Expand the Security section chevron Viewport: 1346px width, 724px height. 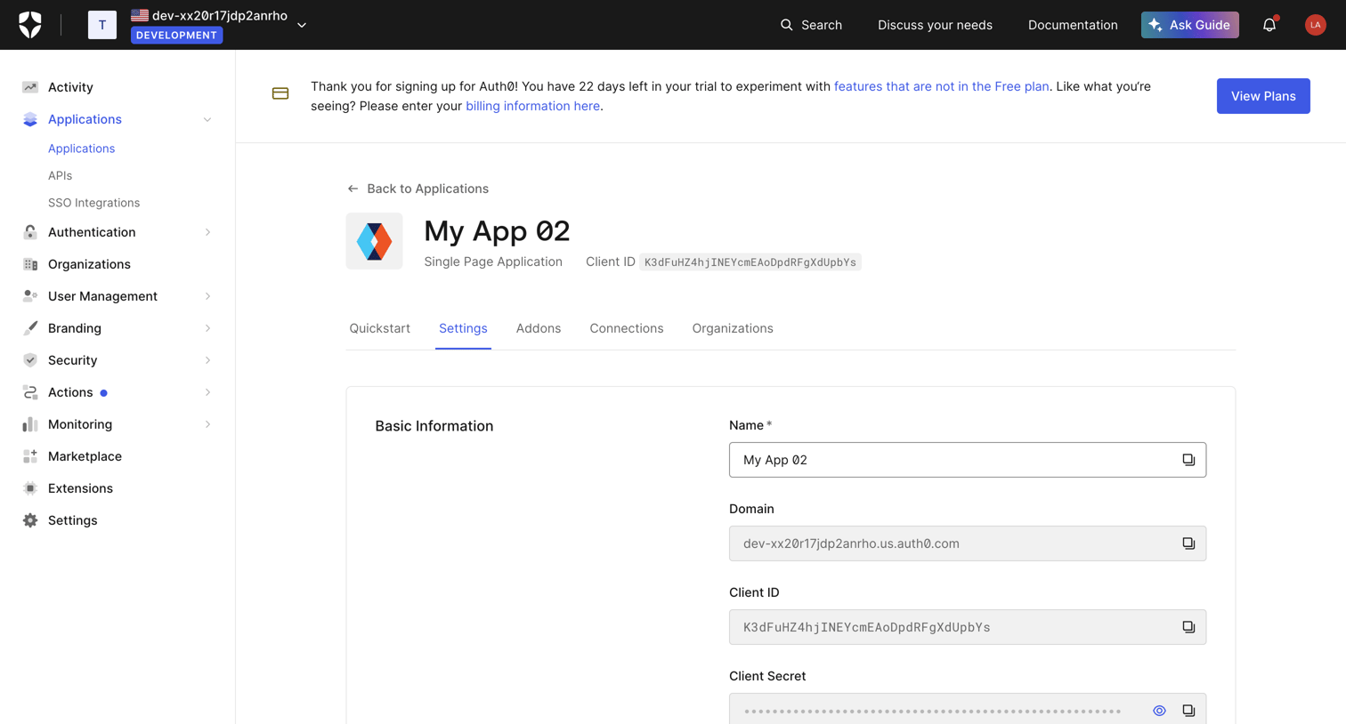(x=207, y=360)
